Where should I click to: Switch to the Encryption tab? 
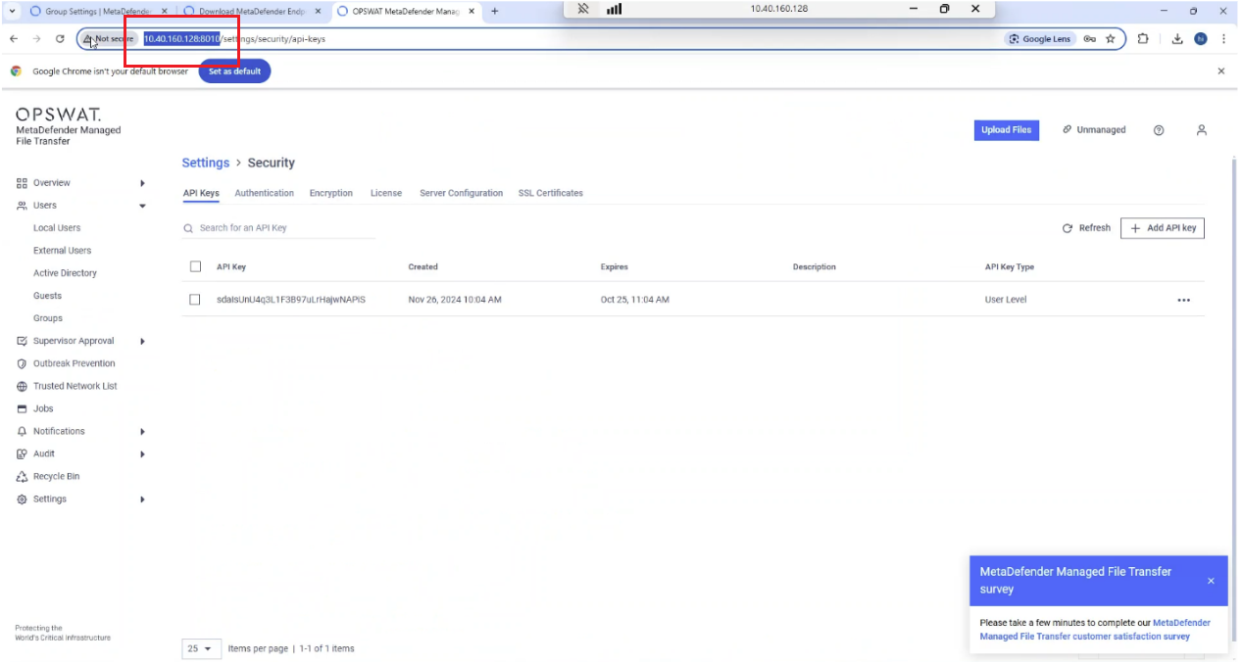(331, 193)
